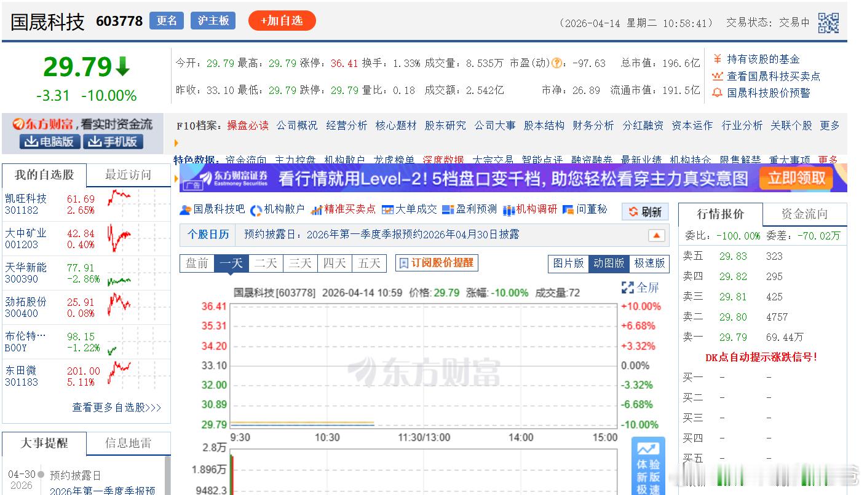Open the 行业分析 link
The height and width of the screenshot is (495, 867).
click(x=742, y=125)
